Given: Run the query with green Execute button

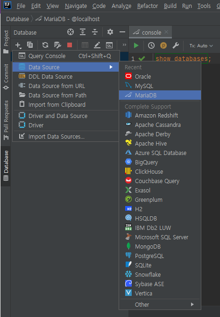Looking at the screenshot, I should click(x=136, y=45).
